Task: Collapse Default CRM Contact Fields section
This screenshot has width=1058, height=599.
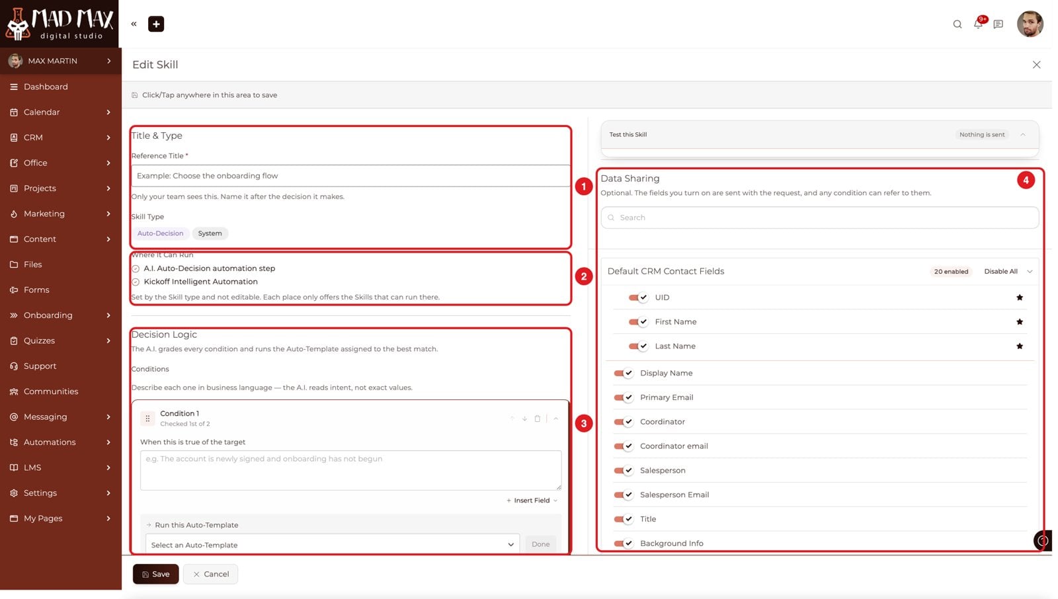Action: [1030, 272]
